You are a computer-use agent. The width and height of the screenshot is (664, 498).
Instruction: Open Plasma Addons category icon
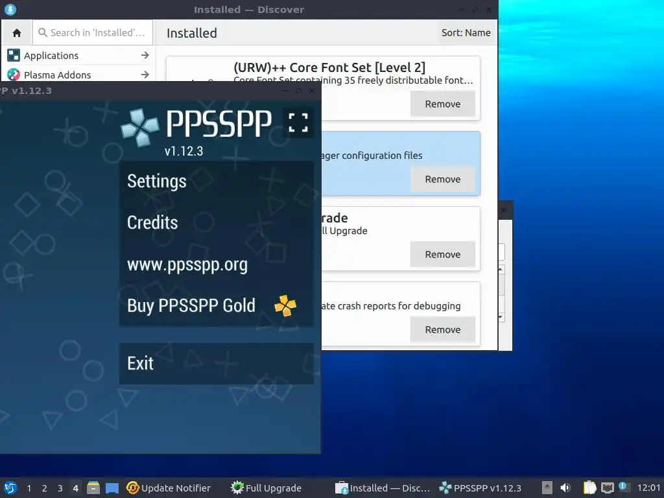[14, 75]
